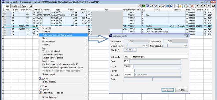The width and height of the screenshot is (217, 100).
Task: Click the cascading windows toolbar icon
Action: coord(155,6)
